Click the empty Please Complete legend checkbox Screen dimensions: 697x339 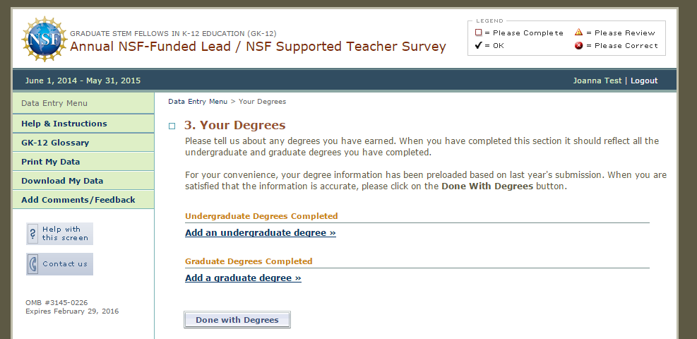478,32
